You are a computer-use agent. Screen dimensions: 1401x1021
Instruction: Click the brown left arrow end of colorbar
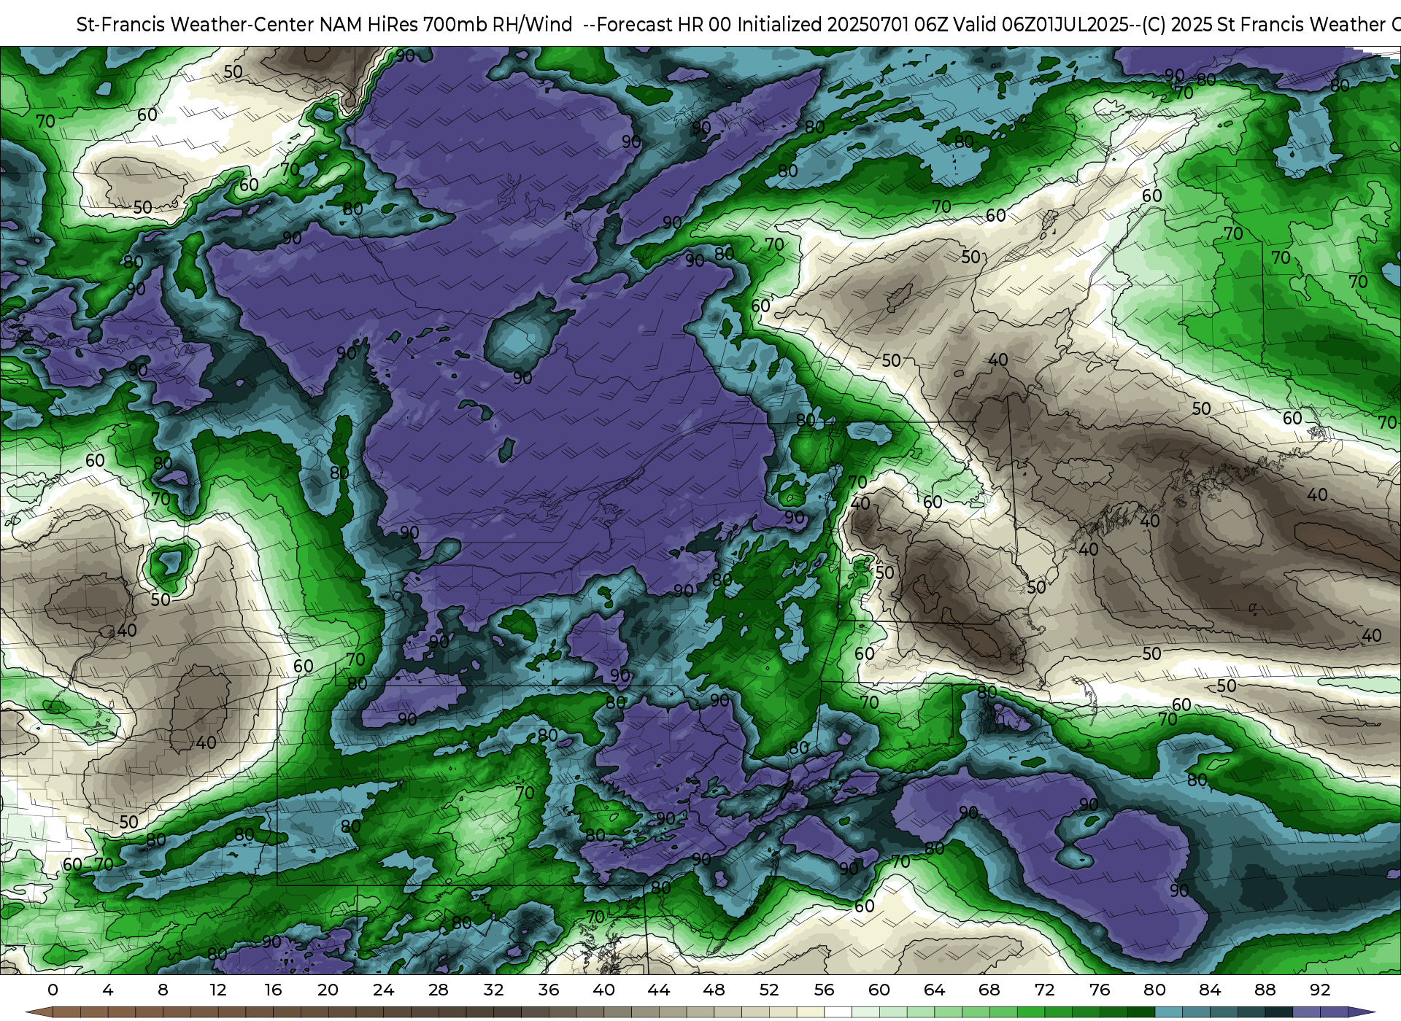click(39, 1012)
